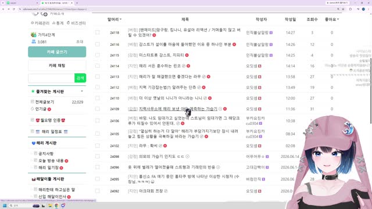Tick the checkbox for post 24112
This screenshot has width=372, height=209.
[98, 87]
